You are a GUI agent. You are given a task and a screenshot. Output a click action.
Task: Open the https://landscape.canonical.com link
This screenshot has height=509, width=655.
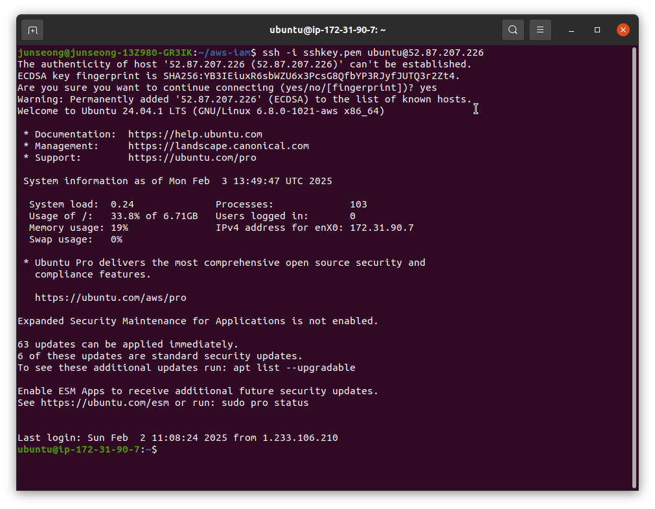218,146
